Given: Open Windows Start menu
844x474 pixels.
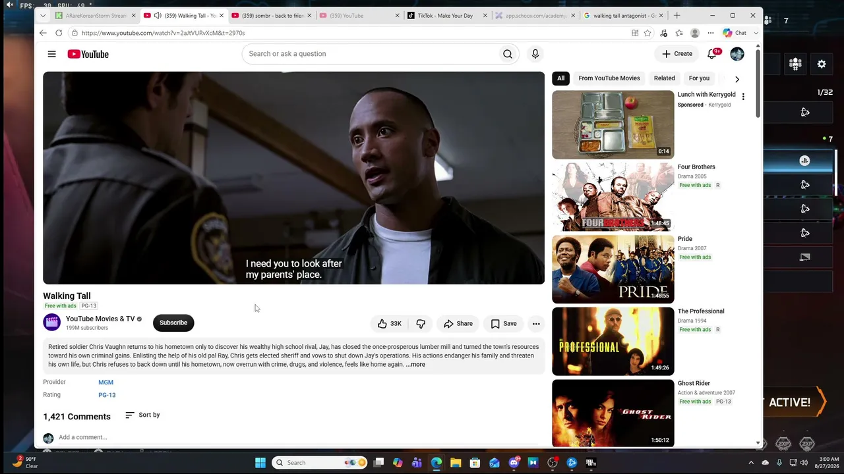Looking at the screenshot, I should [260, 463].
